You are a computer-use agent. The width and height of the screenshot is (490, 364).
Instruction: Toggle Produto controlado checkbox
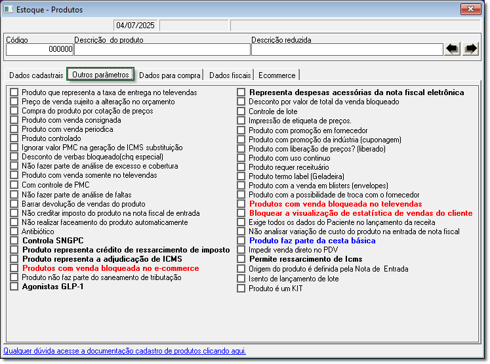14,138
